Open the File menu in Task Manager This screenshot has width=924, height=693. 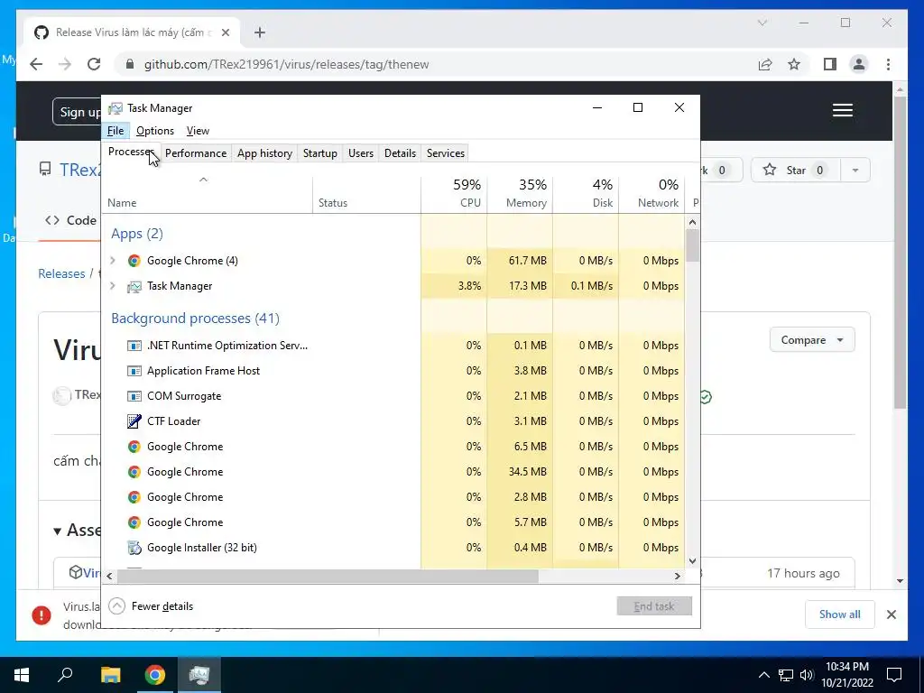(x=115, y=131)
